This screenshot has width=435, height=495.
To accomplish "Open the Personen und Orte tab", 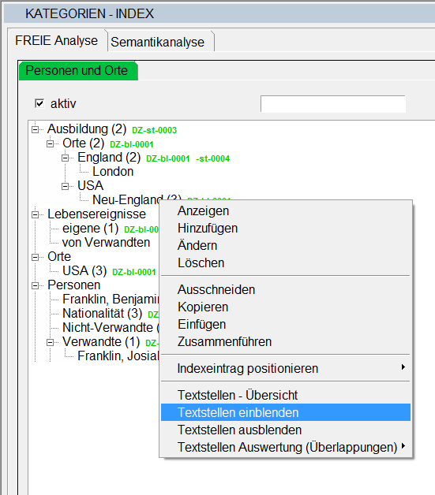I will [x=78, y=71].
